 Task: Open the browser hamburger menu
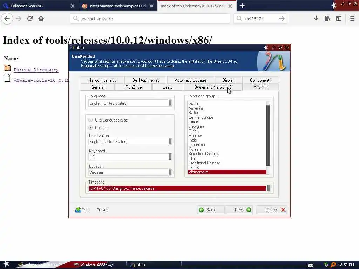(352, 19)
